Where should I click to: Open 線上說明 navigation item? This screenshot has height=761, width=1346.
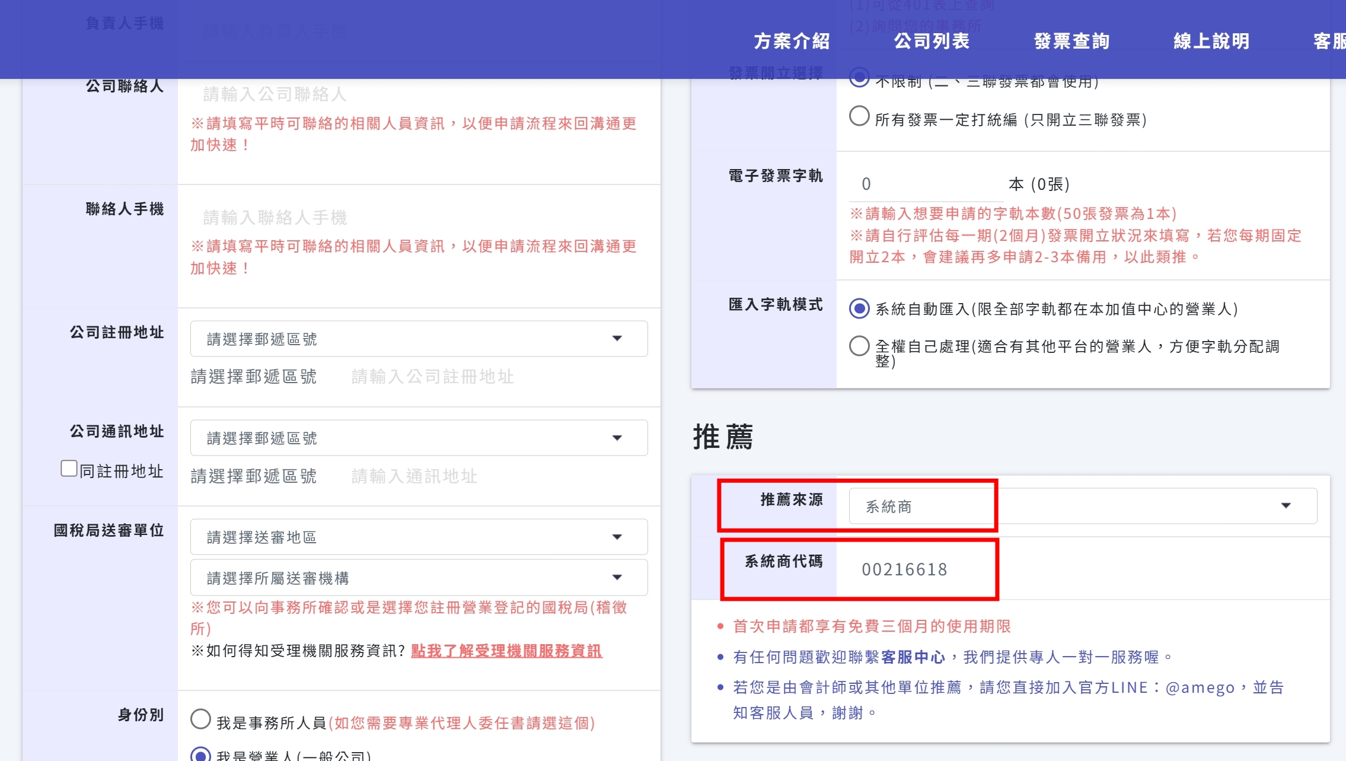[x=1211, y=41]
